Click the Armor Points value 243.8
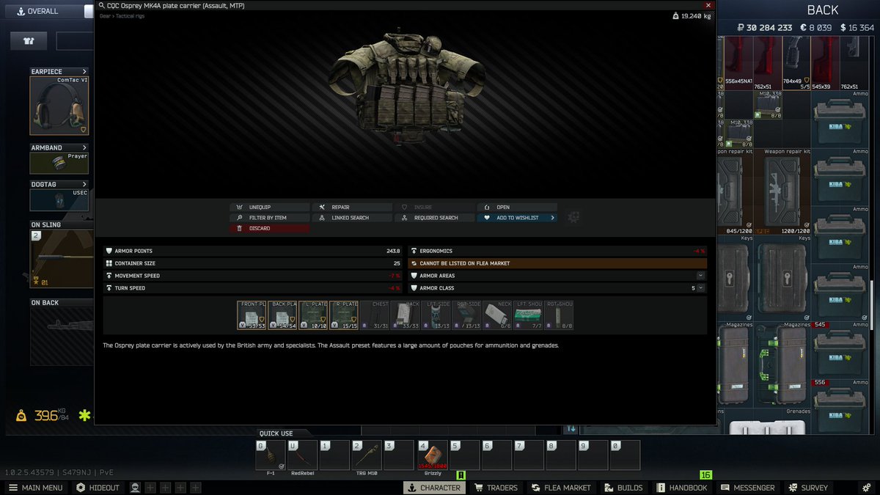 tap(393, 251)
